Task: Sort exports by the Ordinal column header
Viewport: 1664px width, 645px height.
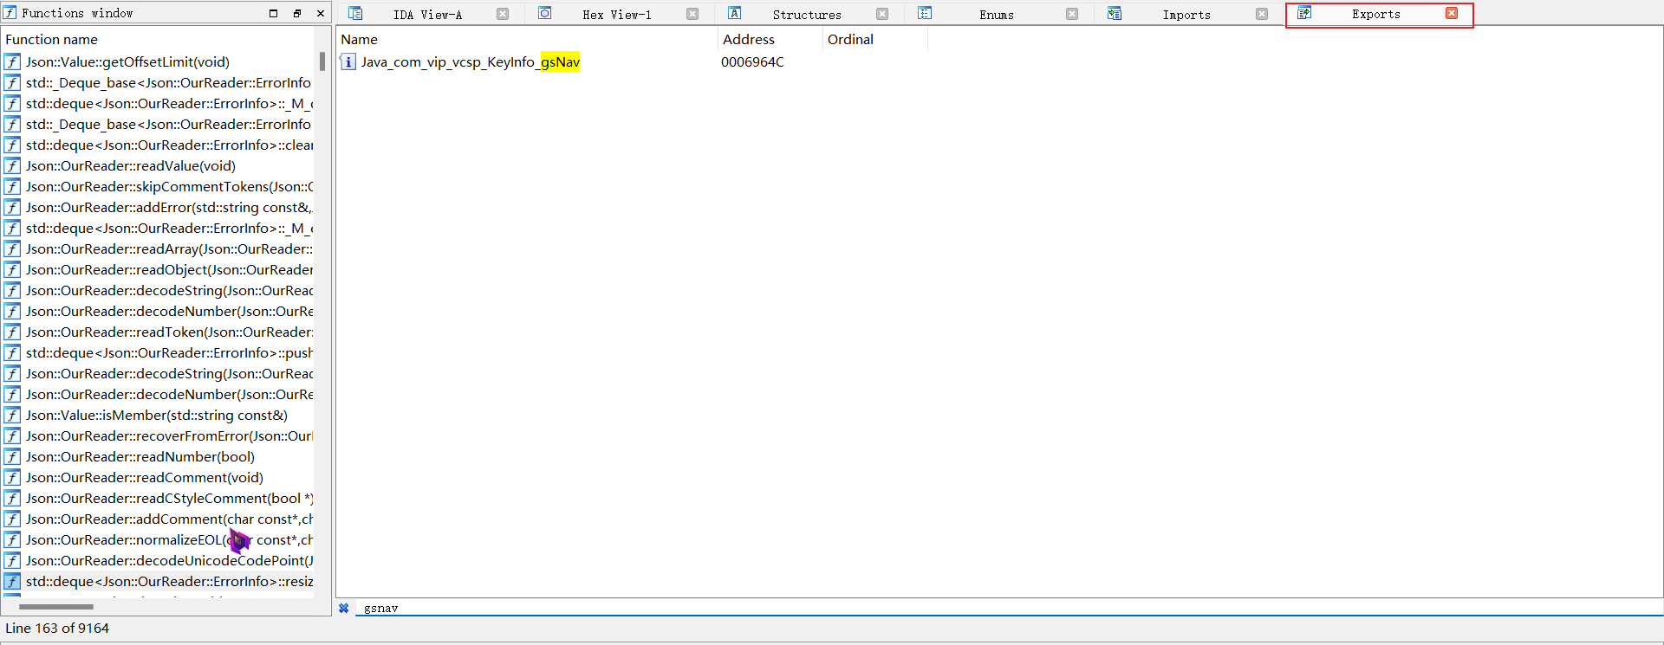Action: (874, 39)
